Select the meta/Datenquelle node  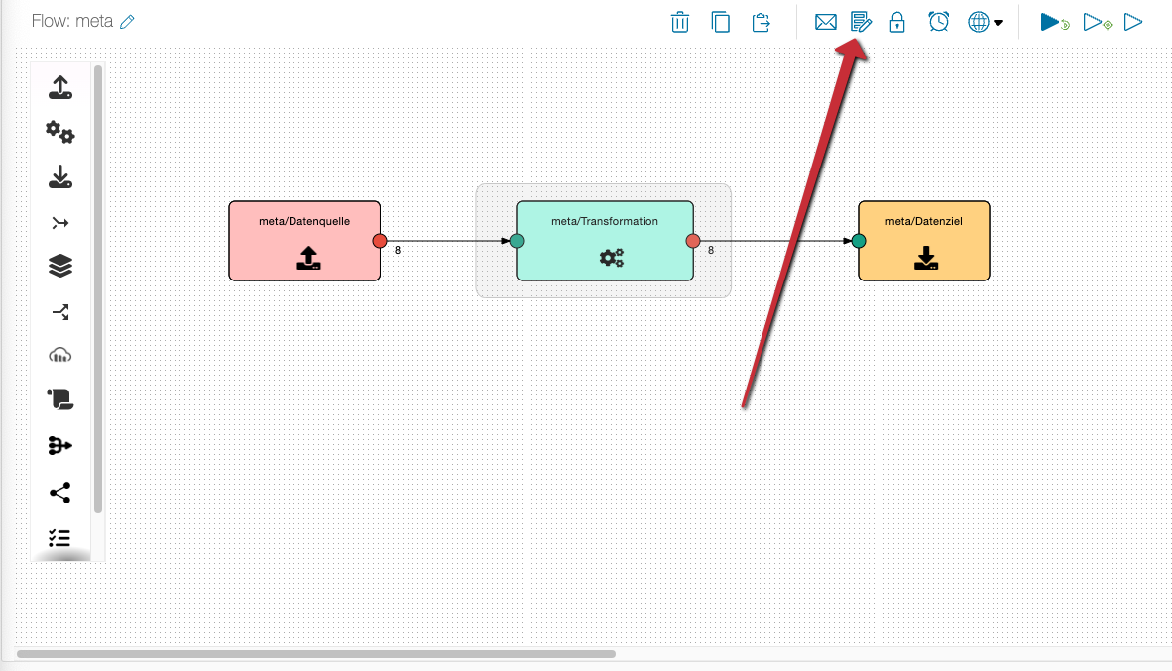tap(304, 241)
